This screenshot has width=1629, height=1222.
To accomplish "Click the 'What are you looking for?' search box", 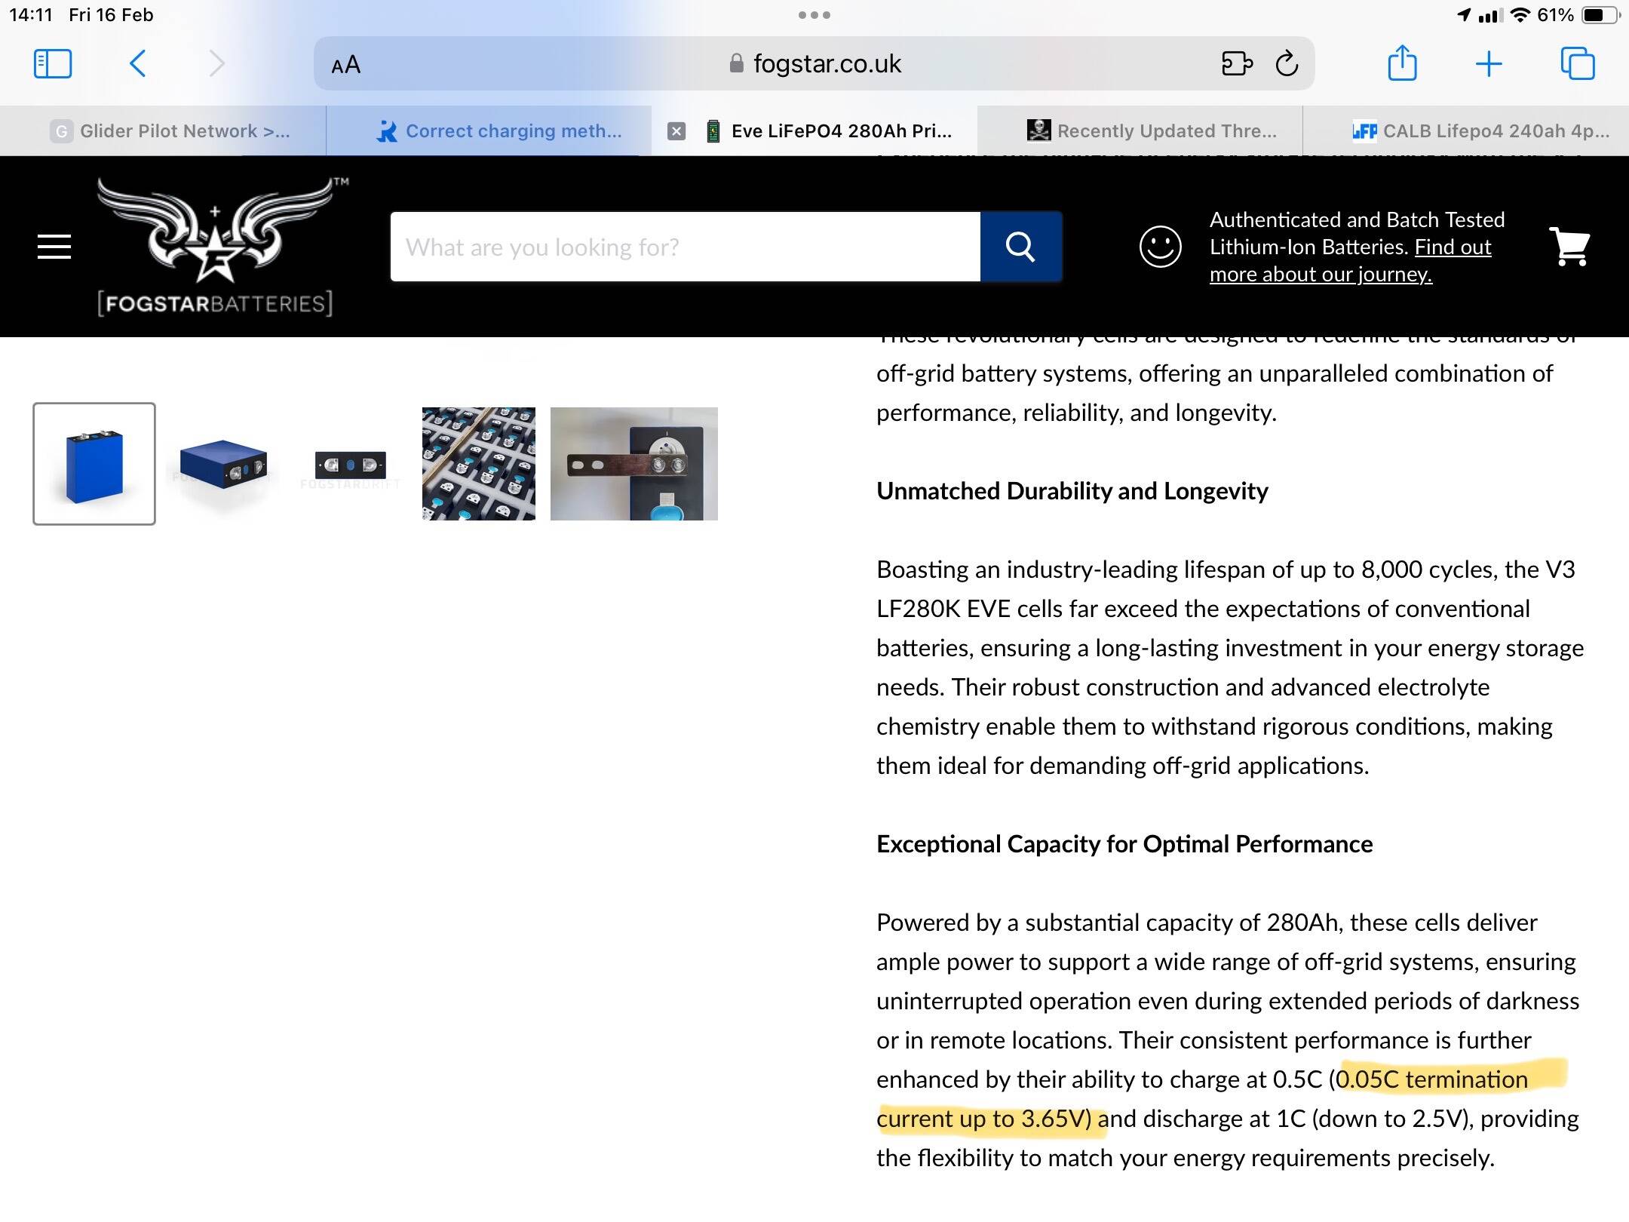I will [x=685, y=247].
